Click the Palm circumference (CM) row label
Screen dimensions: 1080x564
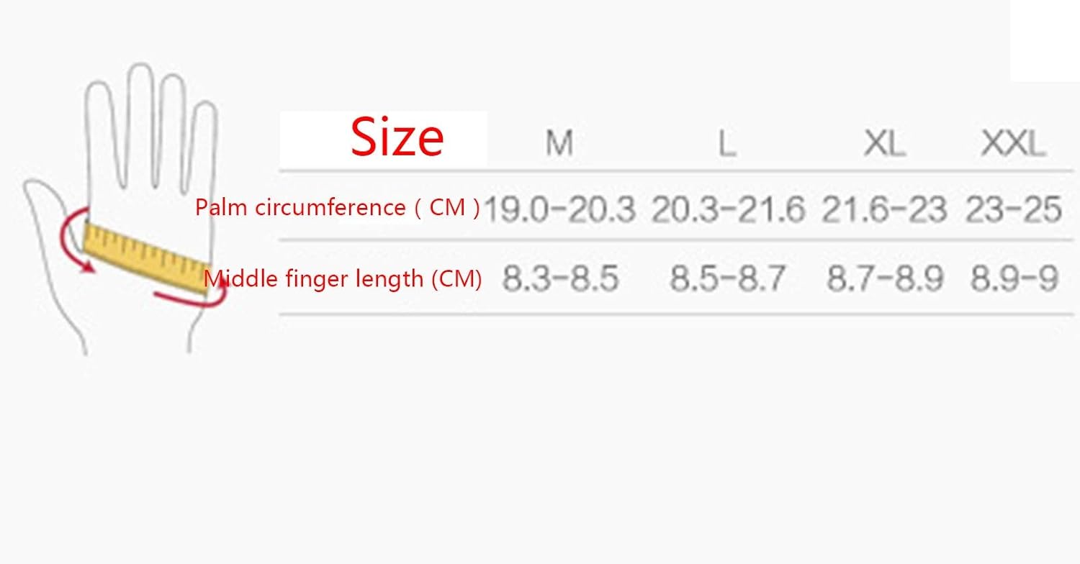pyautogui.click(x=337, y=208)
